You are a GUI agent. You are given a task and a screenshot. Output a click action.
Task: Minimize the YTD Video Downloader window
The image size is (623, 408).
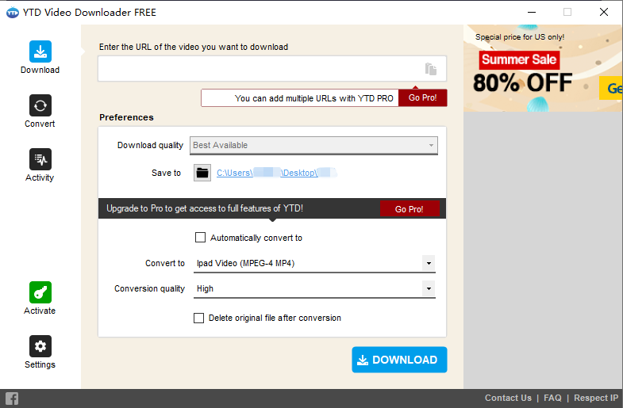[532, 13]
